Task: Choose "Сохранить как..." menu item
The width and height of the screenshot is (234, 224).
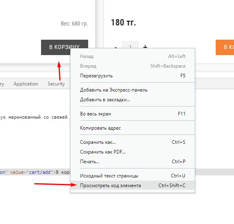Action: pyautogui.click(x=132, y=142)
